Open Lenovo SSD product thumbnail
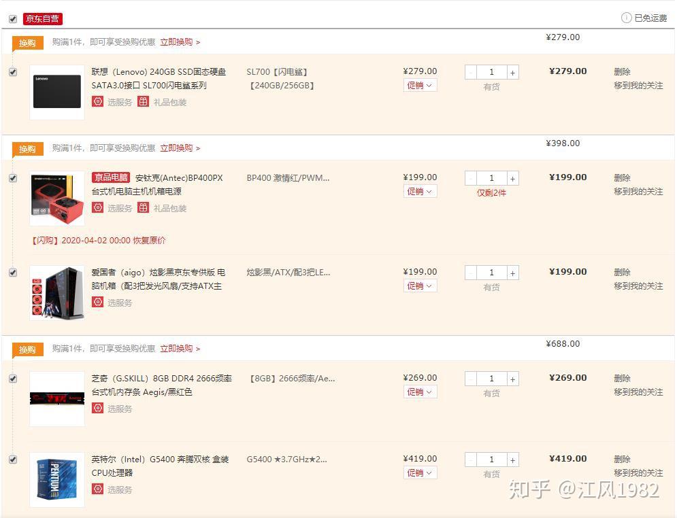Image resolution: width=677 pixels, height=518 pixels. (57, 92)
